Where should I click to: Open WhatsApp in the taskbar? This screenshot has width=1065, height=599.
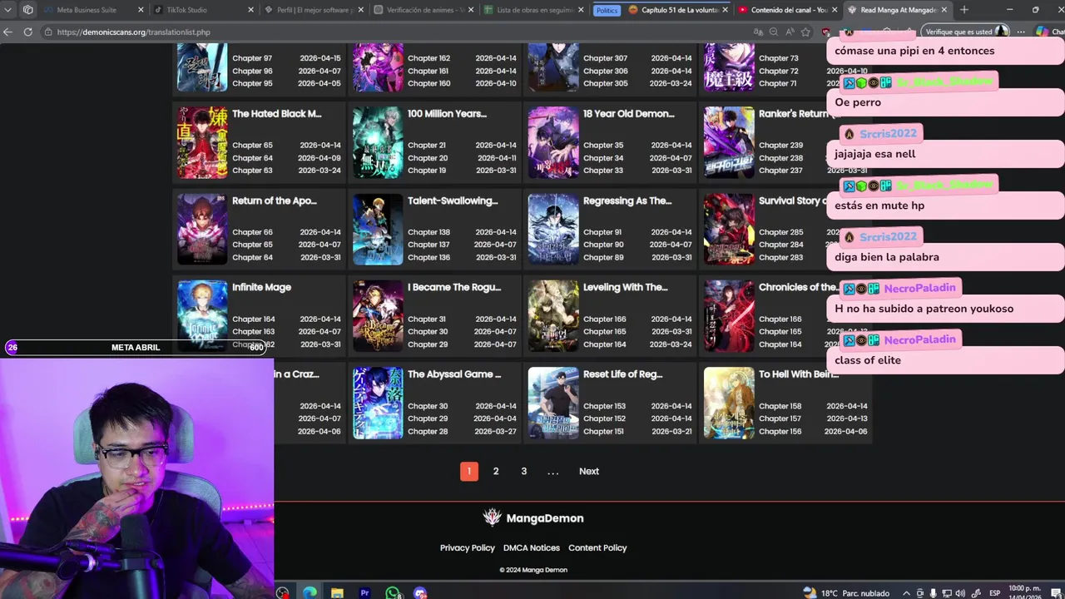coord(393,593)
